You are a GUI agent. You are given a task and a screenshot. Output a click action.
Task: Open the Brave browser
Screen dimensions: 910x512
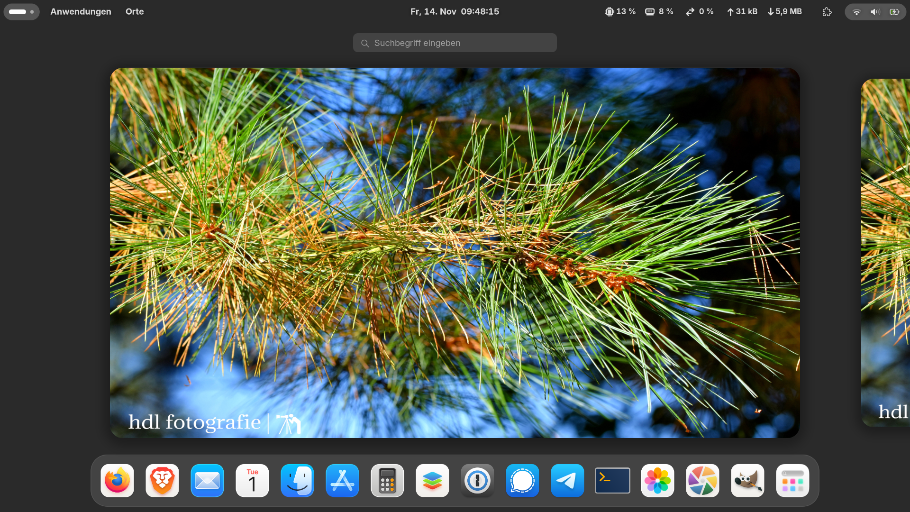click(x=162, y=481)
